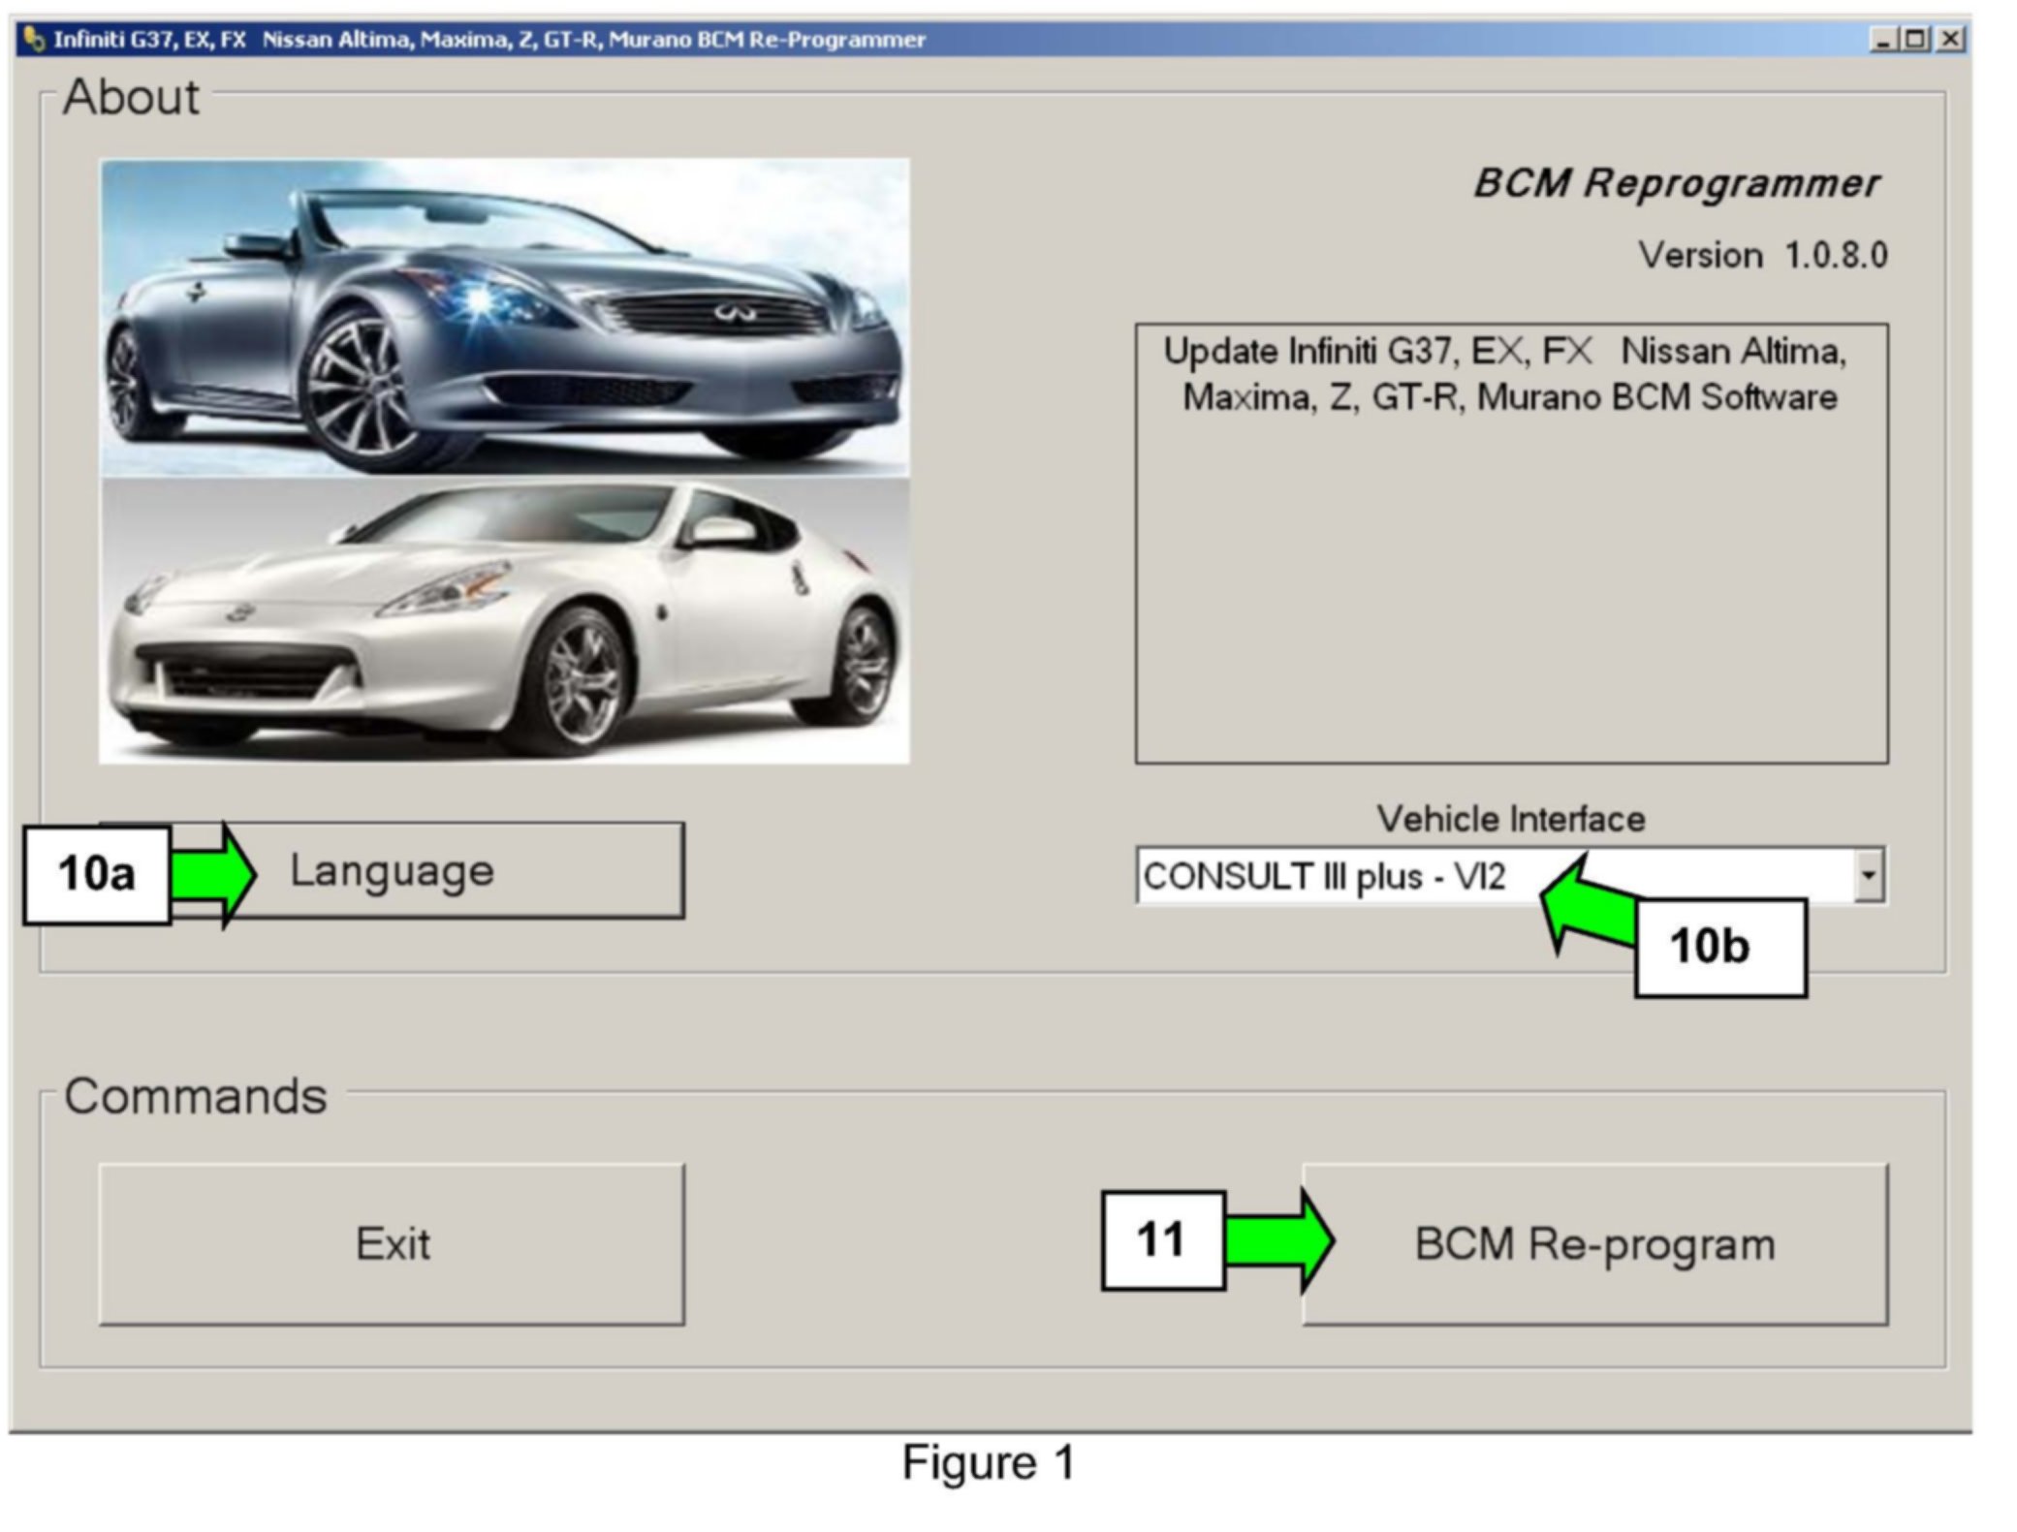Screen dimensions: 2017x1532
Task: Expand the Vehicle Interface dropdown arrow
Action: pyautogui.click(x=1868, y=875)
